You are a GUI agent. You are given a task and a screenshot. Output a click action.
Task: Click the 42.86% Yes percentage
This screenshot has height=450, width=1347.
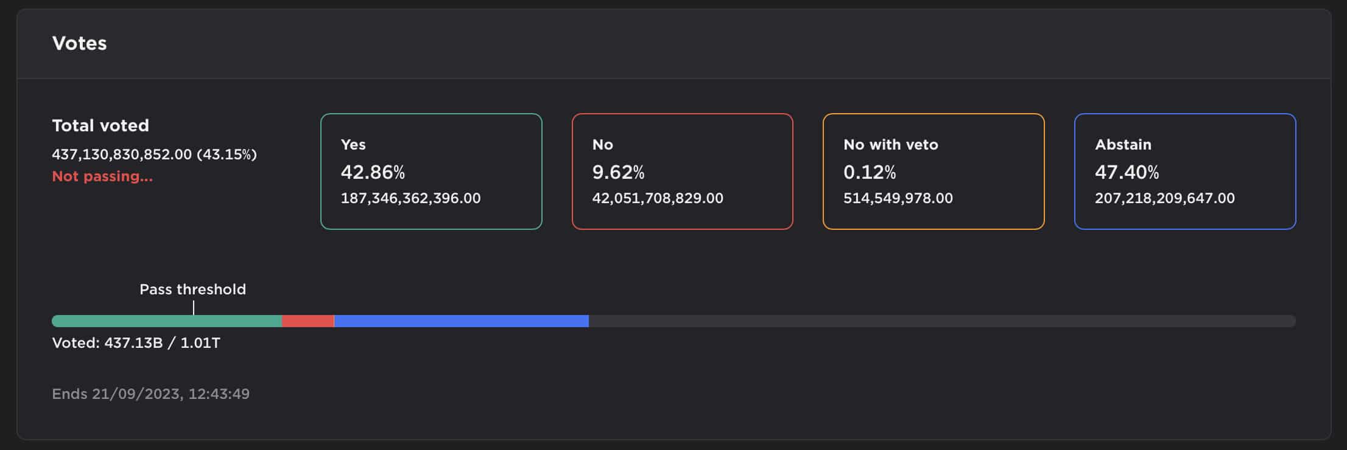click(x=373, y=173)
